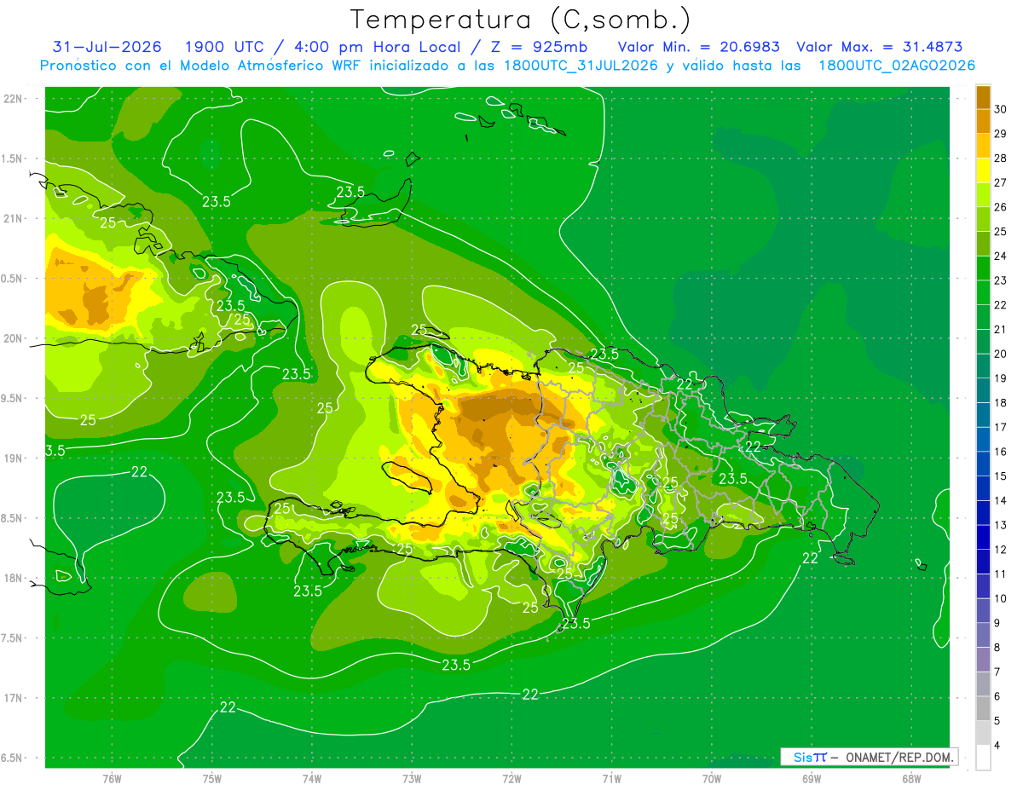
Task: Select the '69W' longitude axis label
Action: pyautogui.click(x=812, y=779)
